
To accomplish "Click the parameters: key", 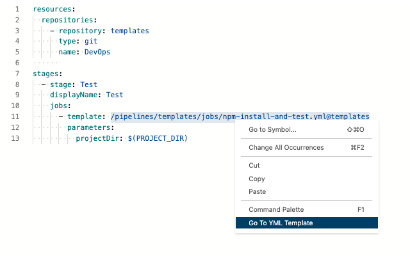I will click(90, 127).
